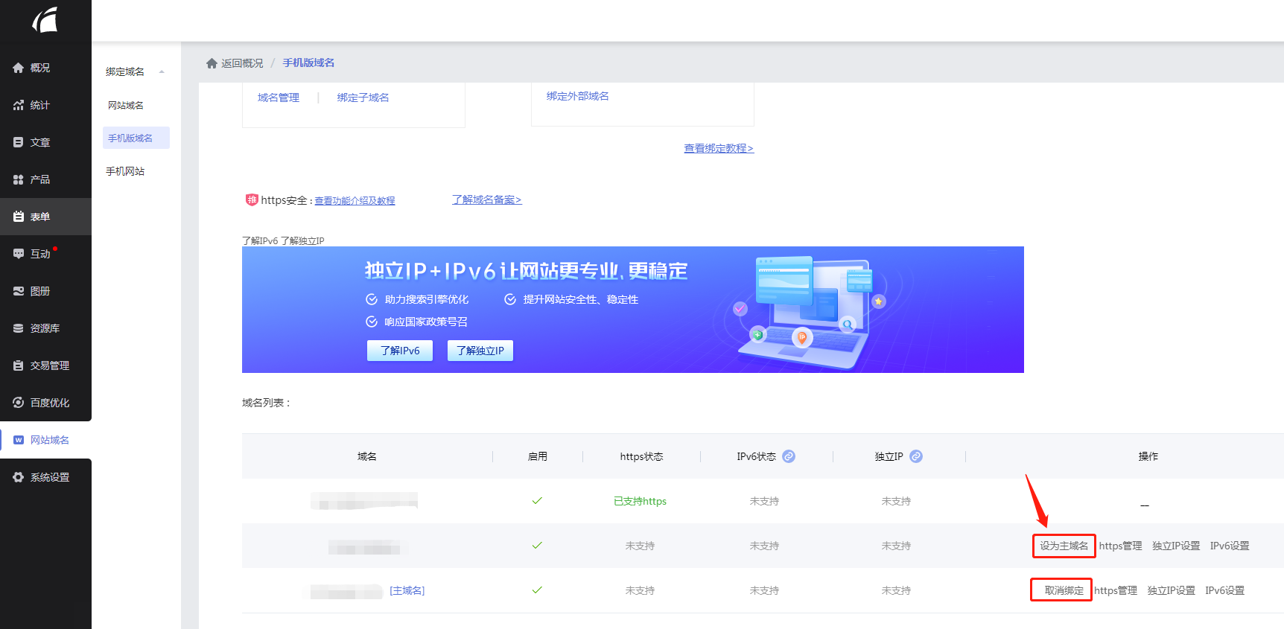Image resolution: width=1284 pixels, height=629 pixels.
Task: Click the 手机版域名 breadcrumb
Action: coord(308,63)
